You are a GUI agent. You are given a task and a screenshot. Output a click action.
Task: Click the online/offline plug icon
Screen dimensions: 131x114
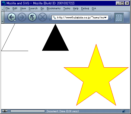pyautogui.click(x=5, y=111)
